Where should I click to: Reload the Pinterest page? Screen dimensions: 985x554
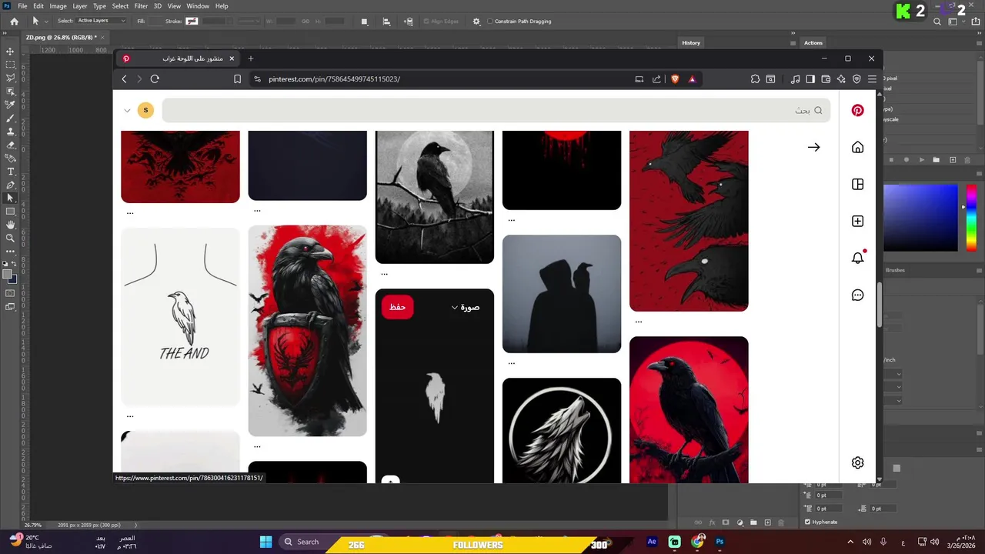coord(155,79)
